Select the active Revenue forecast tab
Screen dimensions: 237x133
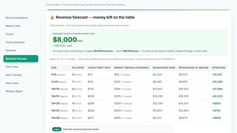(21, 59)
